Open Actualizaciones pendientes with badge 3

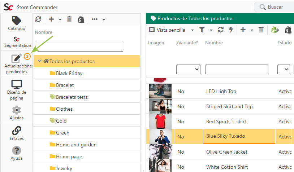(x=17, y=64)
